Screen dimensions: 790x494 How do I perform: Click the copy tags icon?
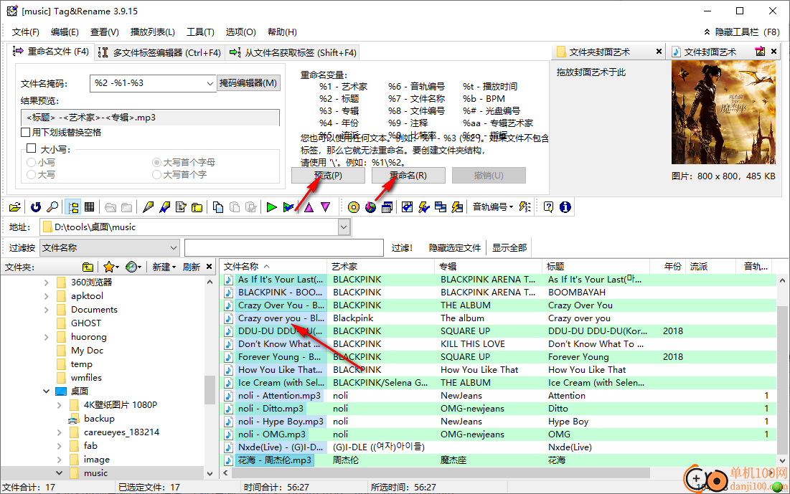[218, 207]
